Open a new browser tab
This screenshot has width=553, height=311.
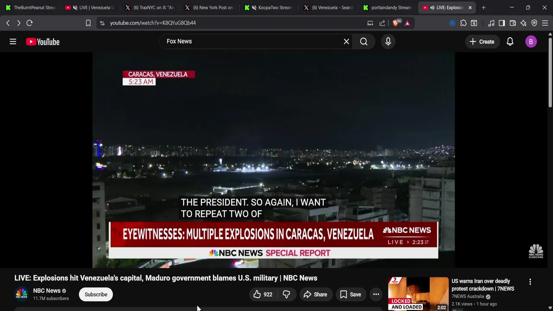click(483, 7)
